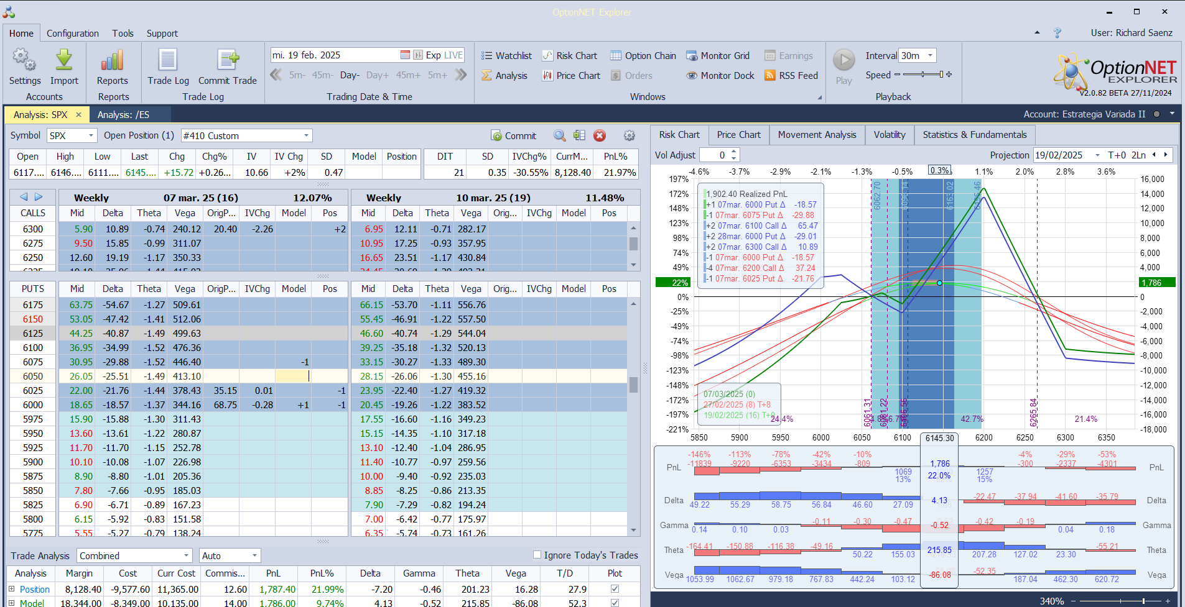
Task: Open the Trade Log icon
Action: pyautogui.click(x=168, y=61)
